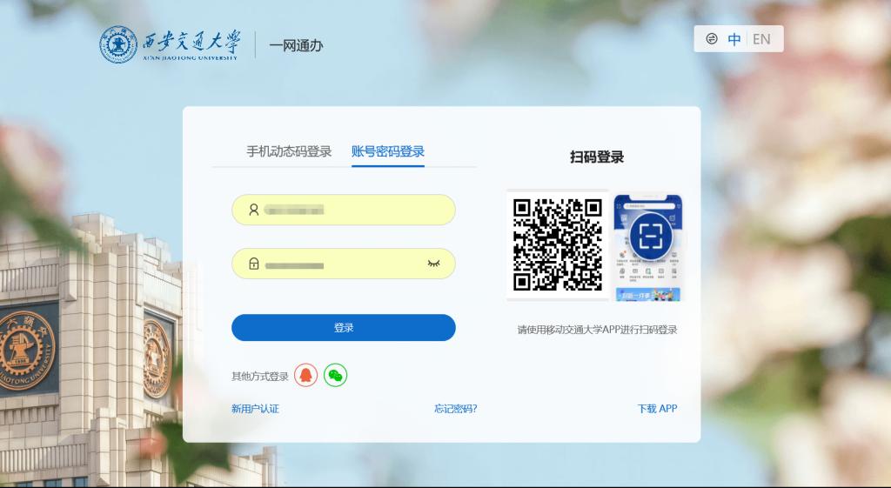Click the Xi'an Jiaotong University logo

169,44
